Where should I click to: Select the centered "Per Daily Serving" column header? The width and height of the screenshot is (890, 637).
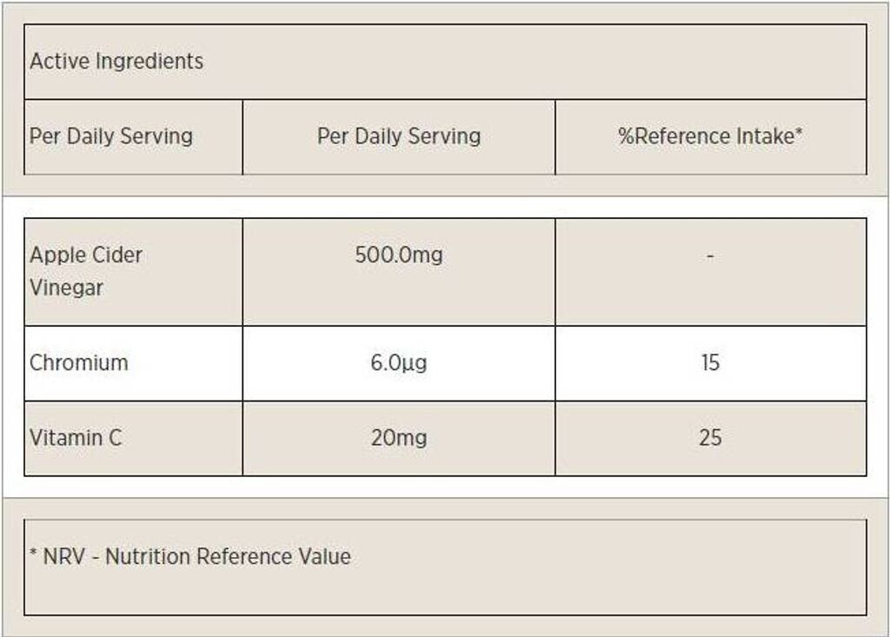[x=399, y=136]
